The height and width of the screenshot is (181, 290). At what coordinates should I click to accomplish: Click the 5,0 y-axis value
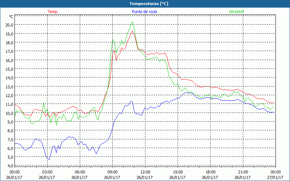point(10,157)
